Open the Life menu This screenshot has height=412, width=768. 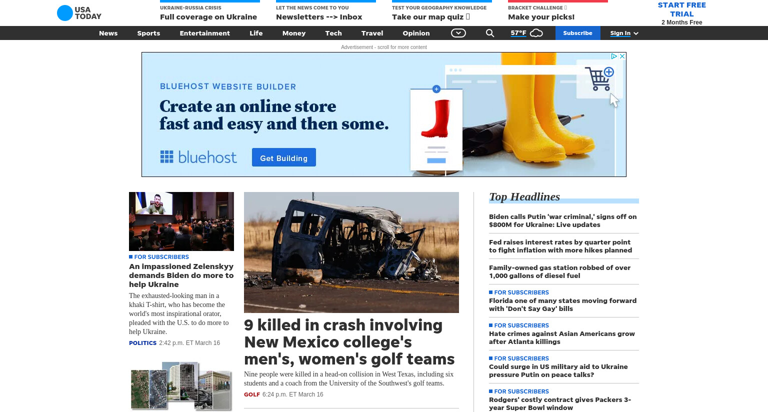pos(256,33)
